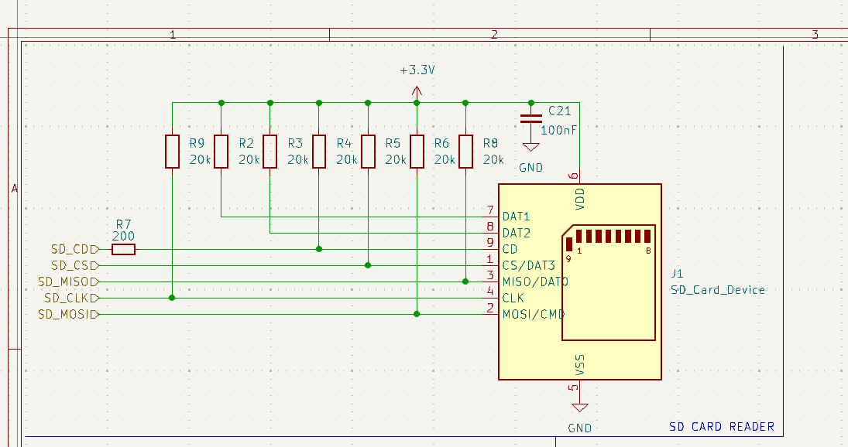Click the SD card graphic inside J1

click(x=609, y=282)
